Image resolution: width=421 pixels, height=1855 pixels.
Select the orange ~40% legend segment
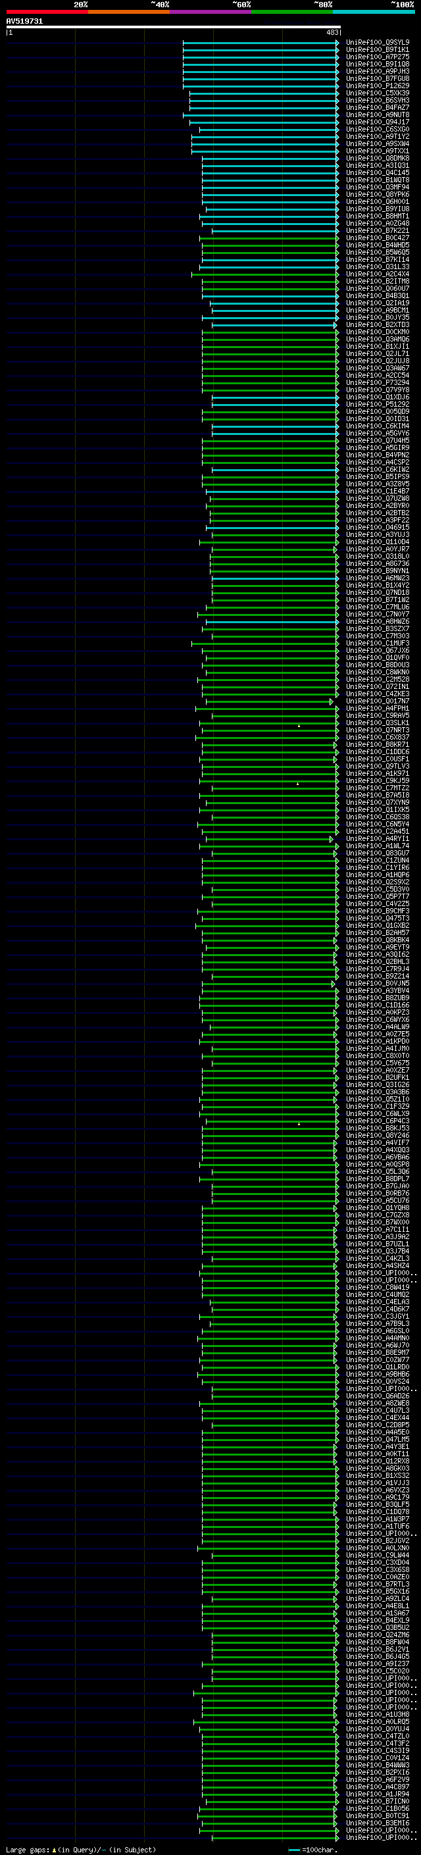[129, 12]
